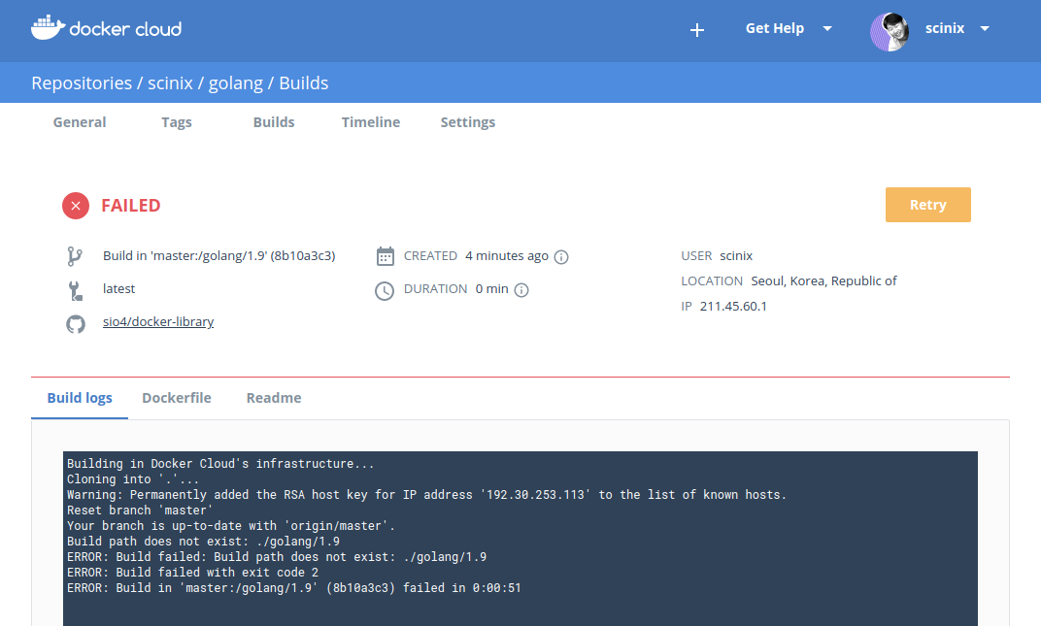Click the info icon beside Created time
Image resolution: width=1041 pixels, height=626 pixels.
point(561,257)
